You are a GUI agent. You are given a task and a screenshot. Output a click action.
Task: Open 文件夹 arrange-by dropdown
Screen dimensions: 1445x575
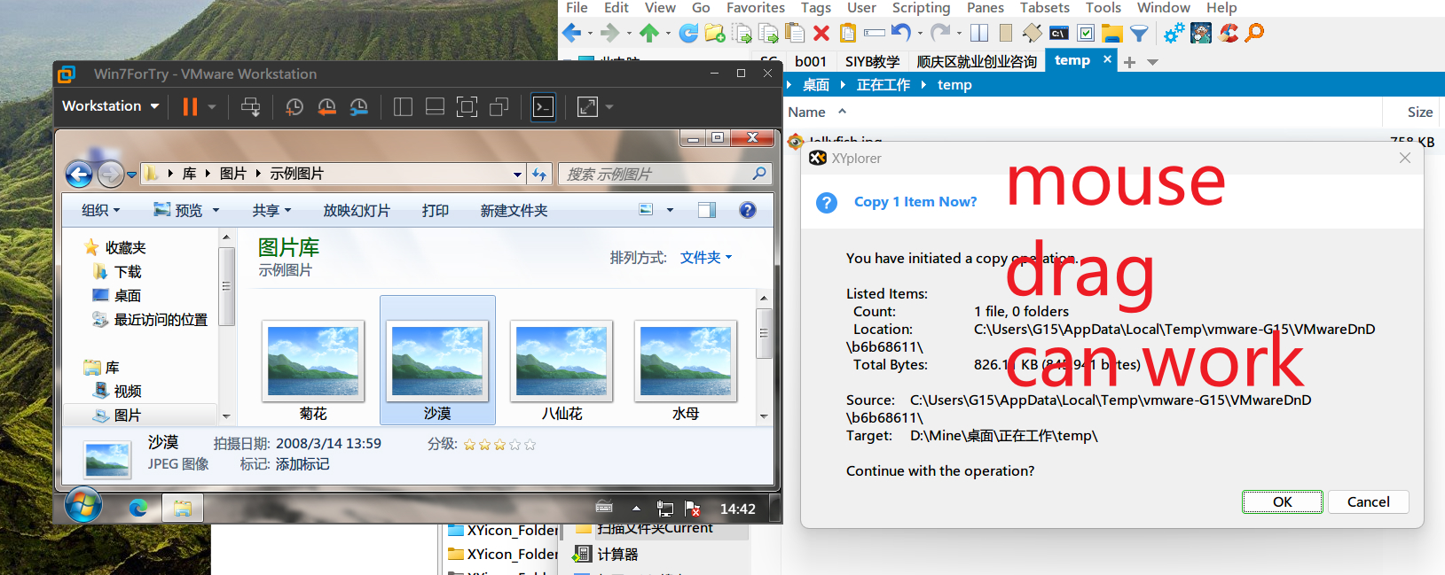pyautogui.click(x=706, y=258)
